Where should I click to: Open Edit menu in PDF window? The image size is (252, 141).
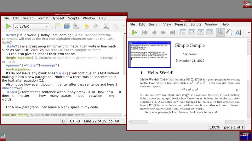click(142, 24)
